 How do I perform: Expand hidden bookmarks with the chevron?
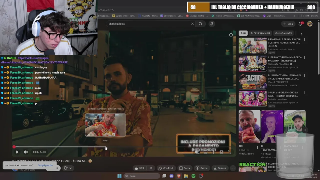coord(294,16)
